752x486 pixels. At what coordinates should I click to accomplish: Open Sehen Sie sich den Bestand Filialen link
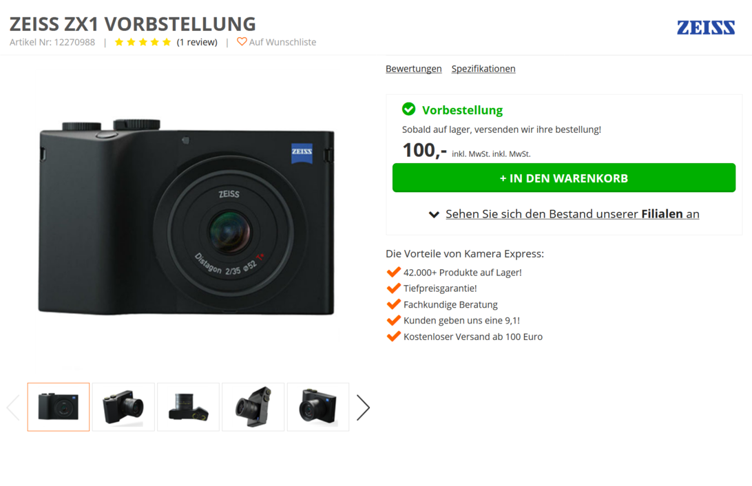click(572, 214)
